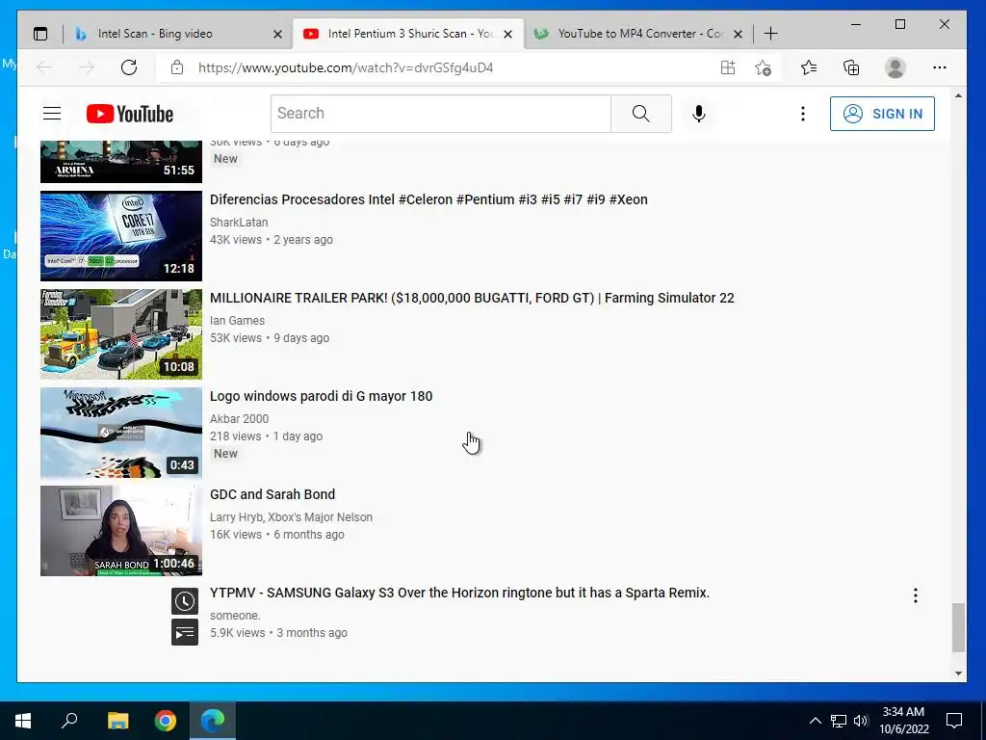Click the YouTube search magnifier button
Screen dimensions: 986x740
click(640, 114)
